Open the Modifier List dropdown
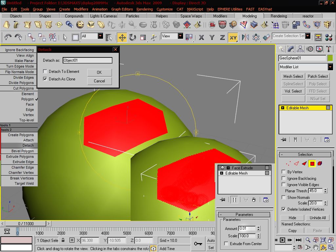 tap(330, 67)
